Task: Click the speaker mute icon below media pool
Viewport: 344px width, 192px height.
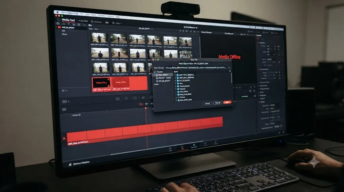Action: [x=143, y=97]
